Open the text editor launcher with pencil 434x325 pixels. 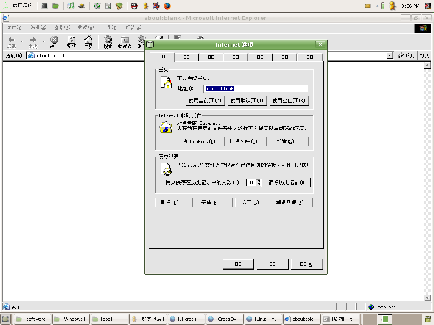[108, 6]
